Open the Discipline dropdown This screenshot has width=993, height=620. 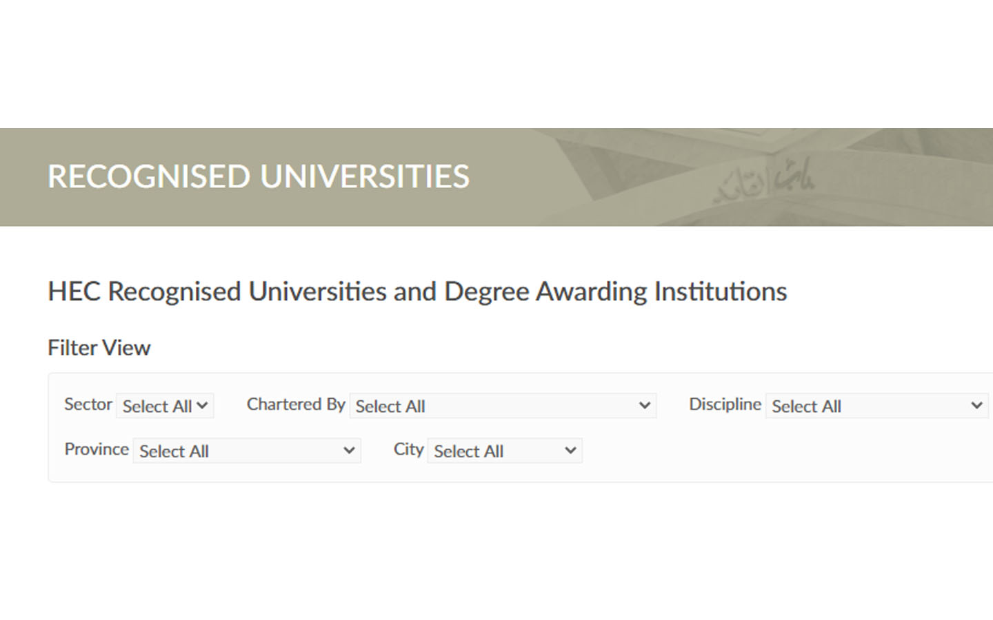click(876, 406)
